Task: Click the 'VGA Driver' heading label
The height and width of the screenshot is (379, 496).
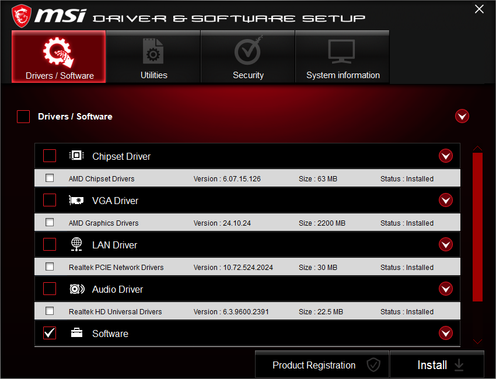Action: click(115, 201)
